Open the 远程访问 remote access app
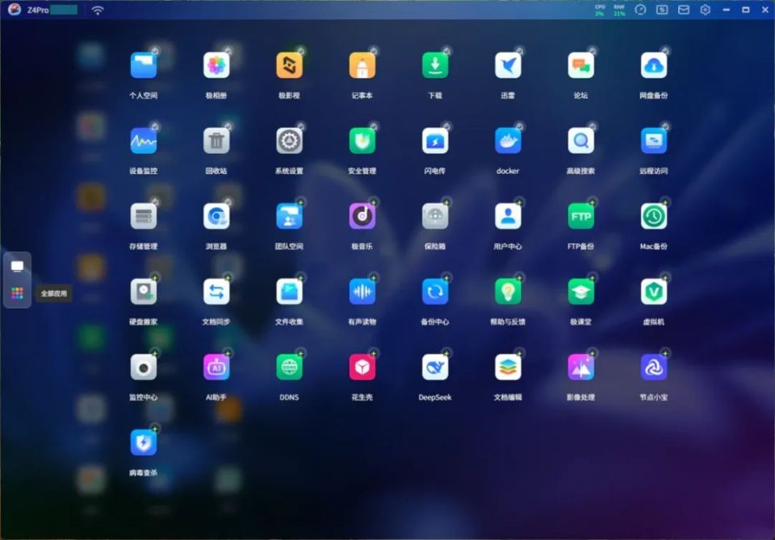This screenshot has height=540, width=775. click(x=654, y=141)
